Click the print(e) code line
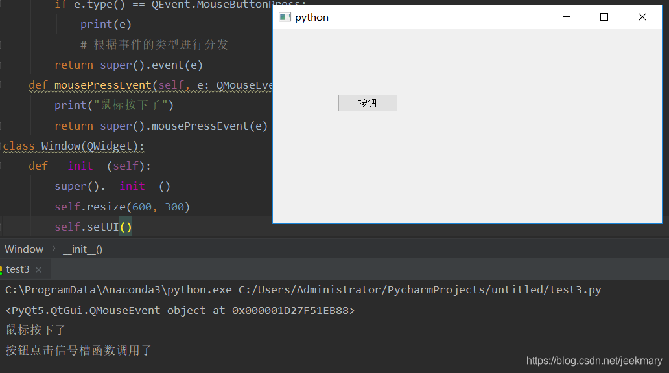The width and height of the screenshot is (669, 373). [106, 25]
